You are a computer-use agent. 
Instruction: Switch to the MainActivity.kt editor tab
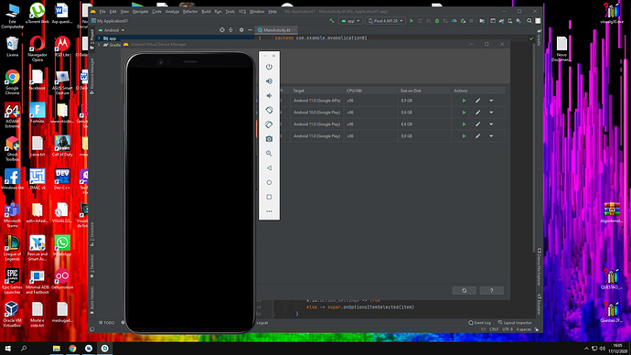(276, 30)
